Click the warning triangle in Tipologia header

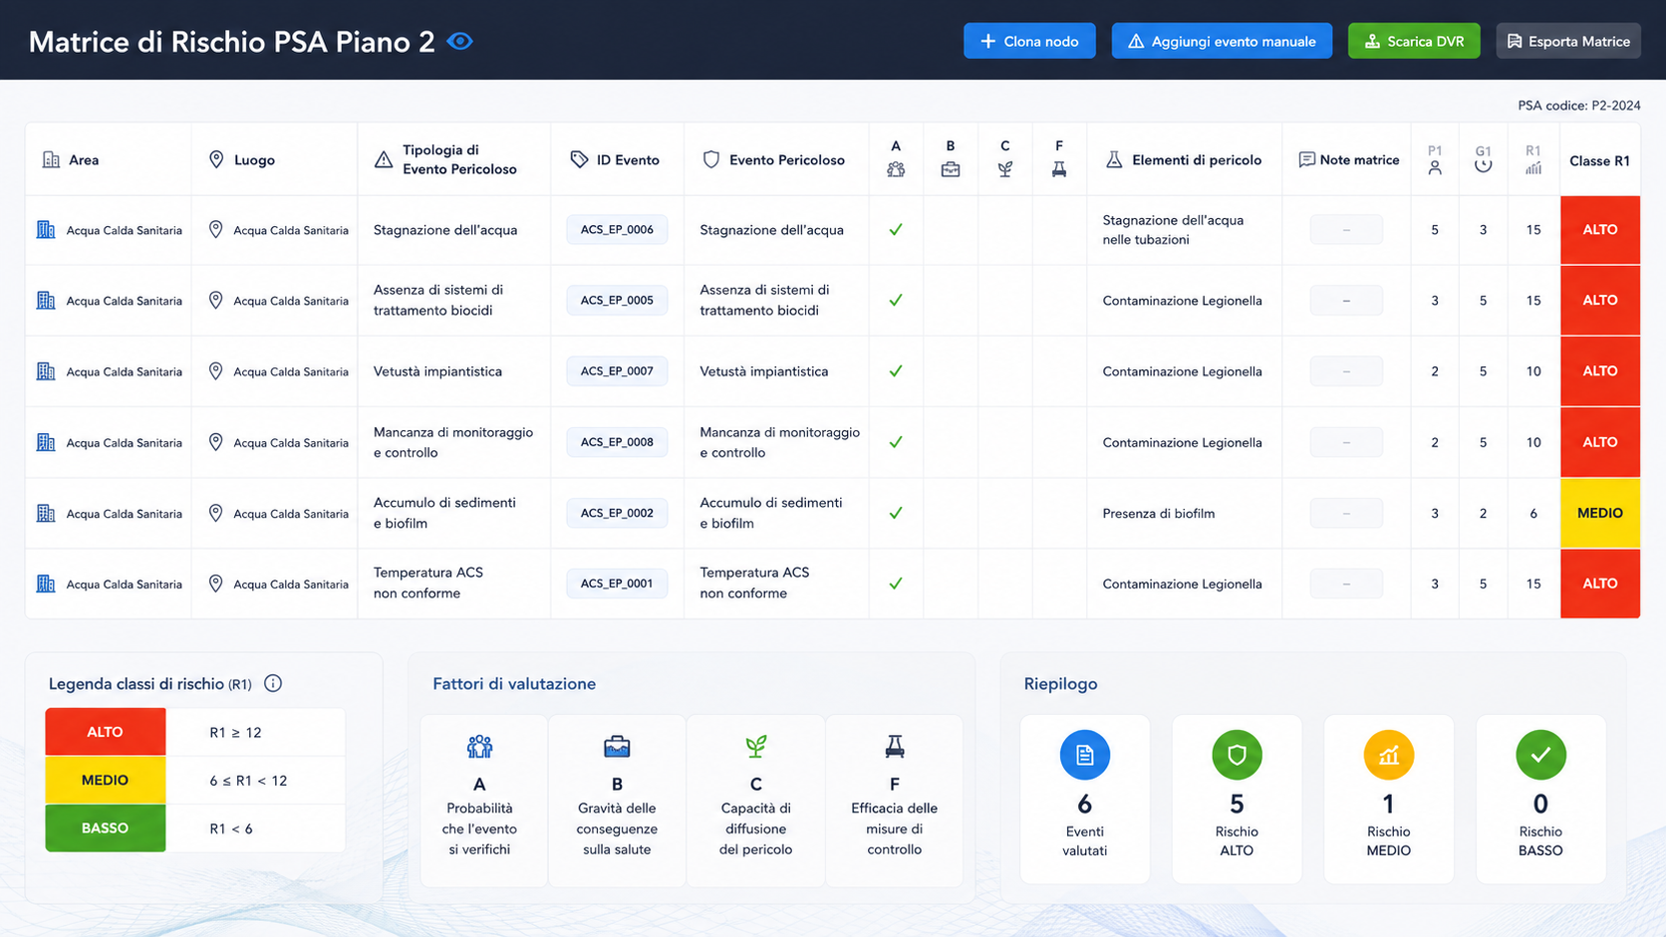click(384, 159)
